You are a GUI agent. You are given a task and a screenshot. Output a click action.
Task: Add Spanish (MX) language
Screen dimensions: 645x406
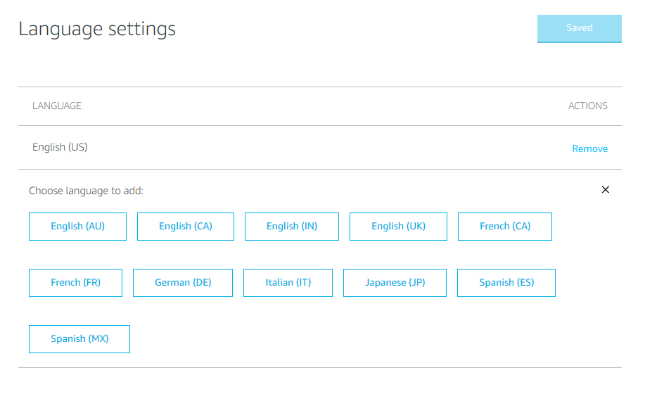(79, 339)
